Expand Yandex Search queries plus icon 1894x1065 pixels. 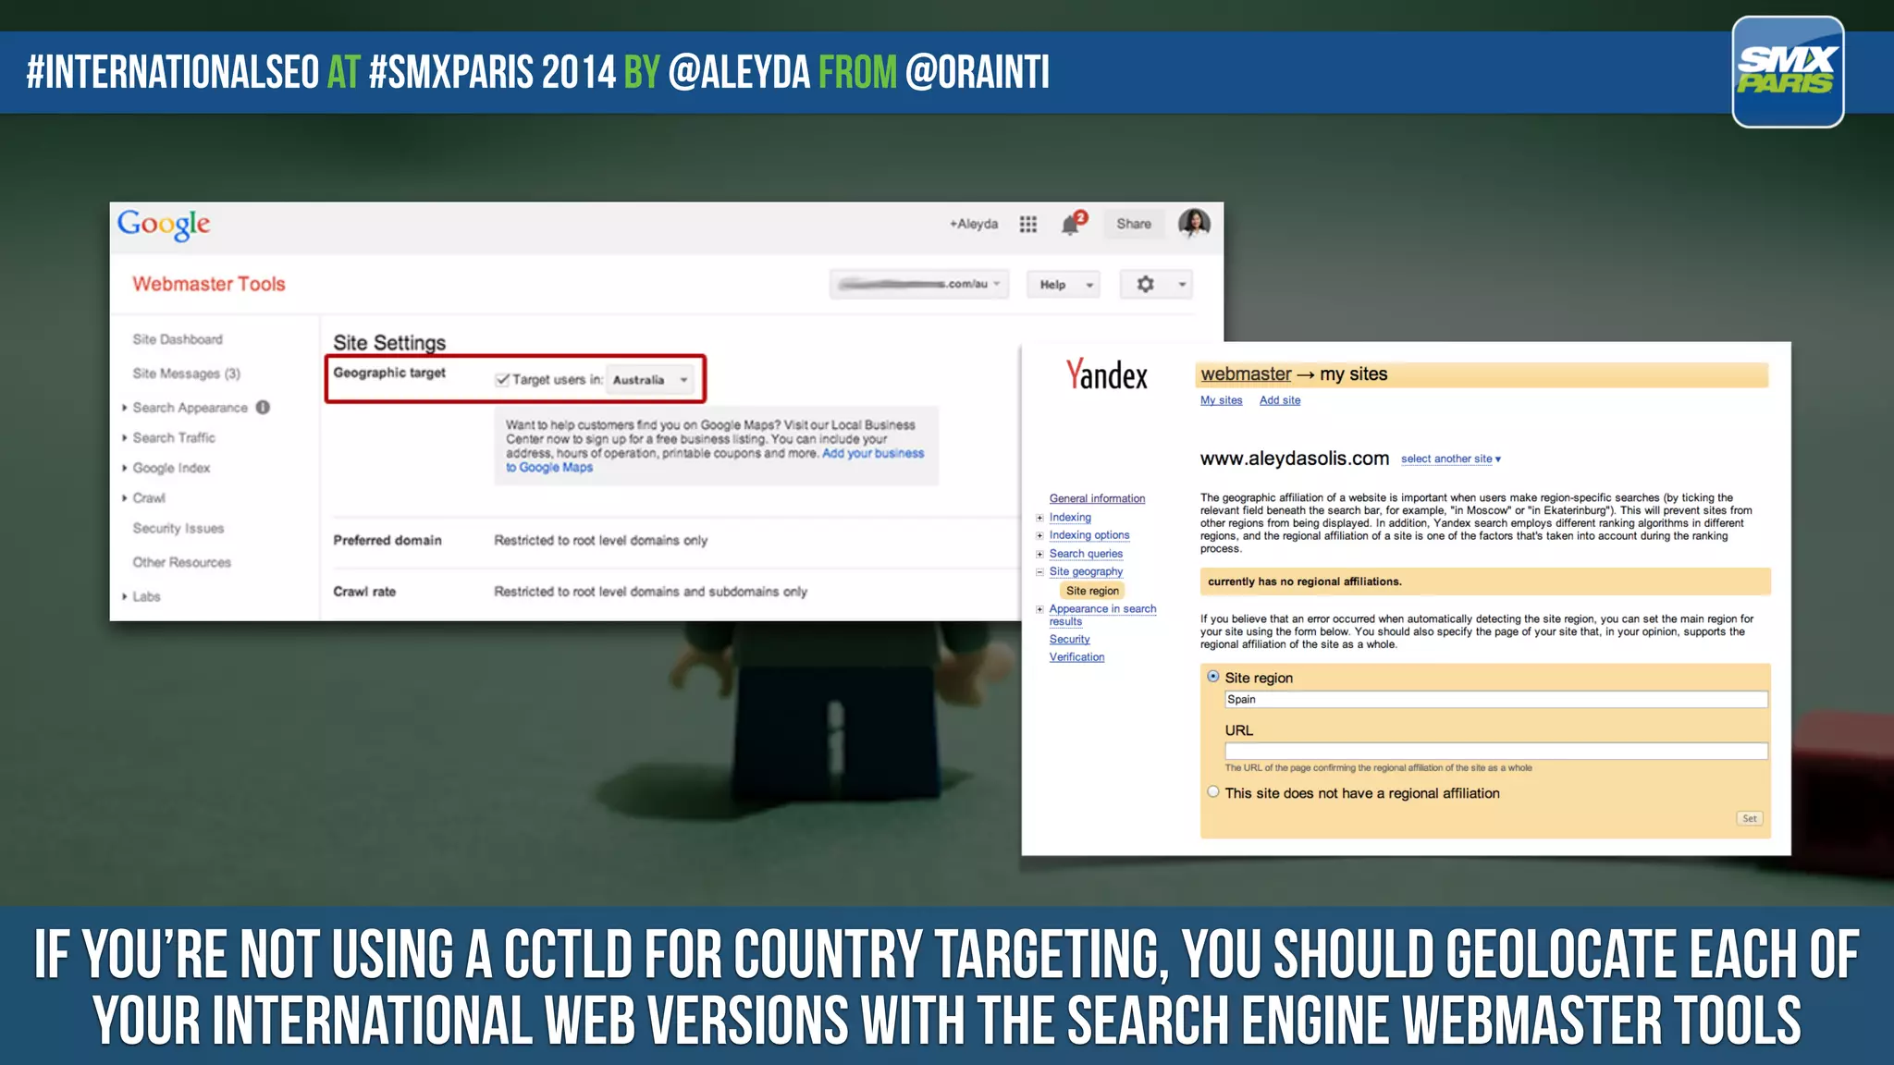tap(1039, 554)
